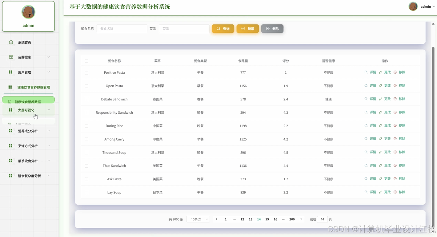Click the grid icon beside 健康饮食营养数据管理
437x237 pixels.
pos(10,87)
